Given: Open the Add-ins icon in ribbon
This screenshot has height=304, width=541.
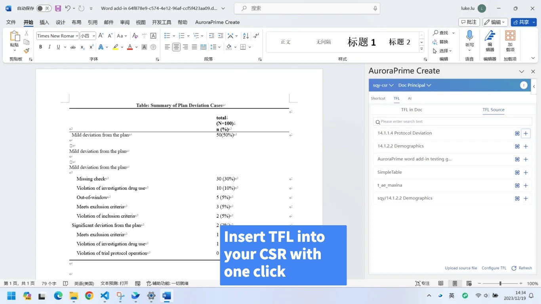Looking at the screenshot, I should pos(510,36).
